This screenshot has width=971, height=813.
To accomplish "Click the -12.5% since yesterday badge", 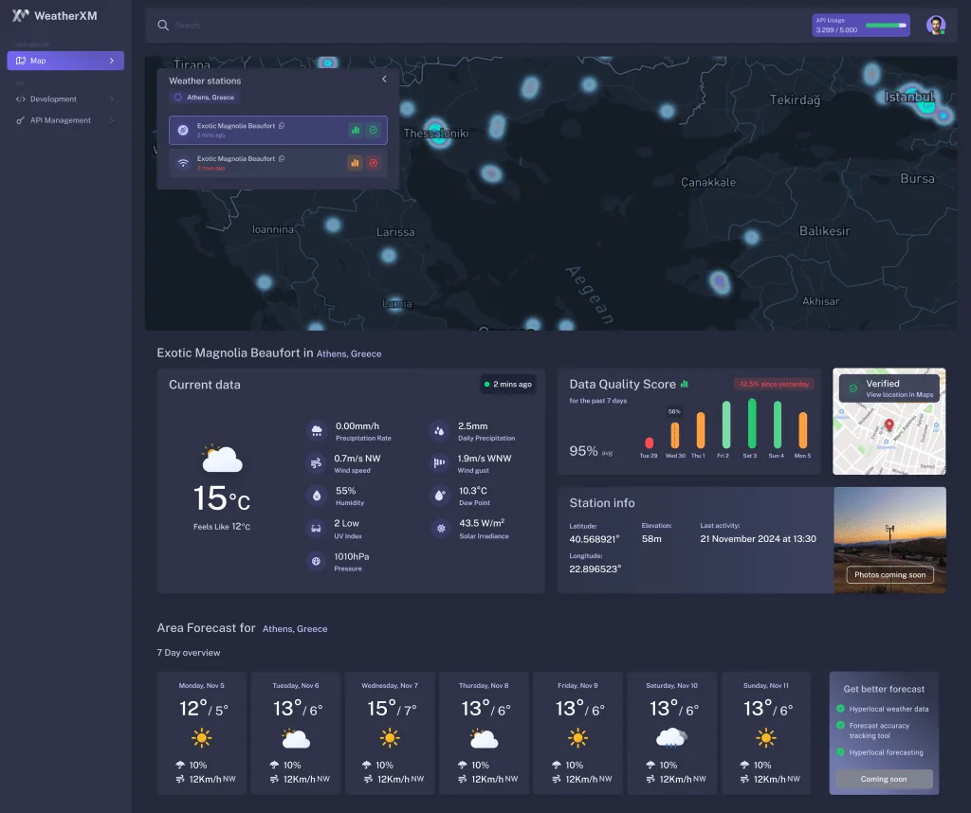I will [x=774, y=384].
